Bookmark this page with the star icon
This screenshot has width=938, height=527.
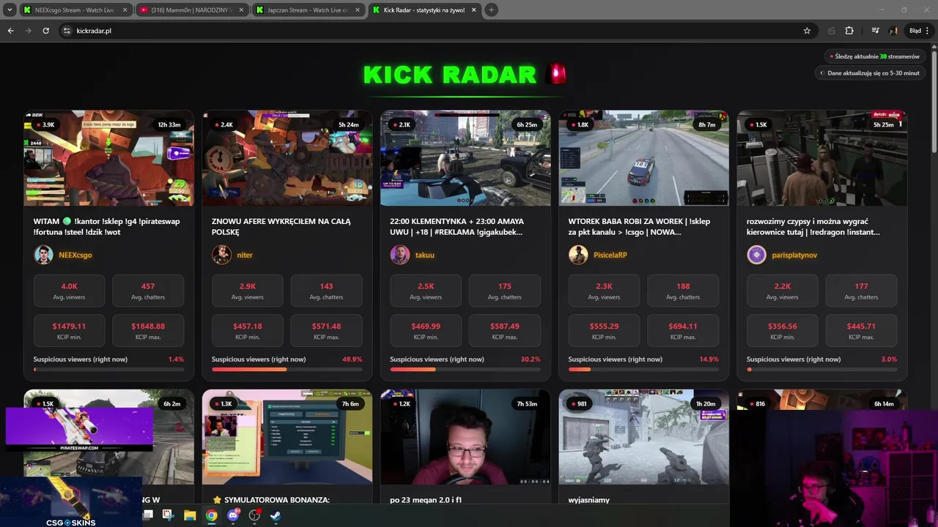[x=807, y=31]
